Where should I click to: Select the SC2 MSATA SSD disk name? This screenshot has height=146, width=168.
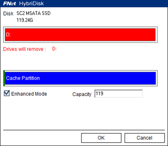coord(33,14)
